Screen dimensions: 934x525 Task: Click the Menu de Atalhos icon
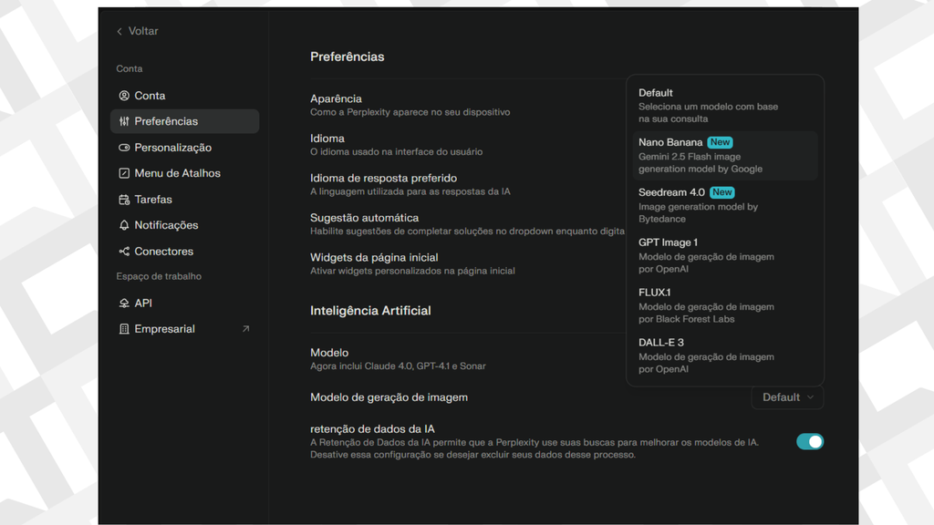point(124,173)
